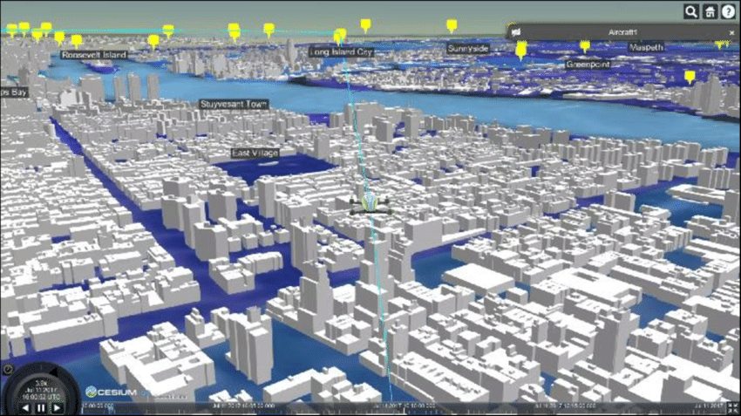Pause the animation playback
This screenshot has width=741, height=416.
click(39, 407)
